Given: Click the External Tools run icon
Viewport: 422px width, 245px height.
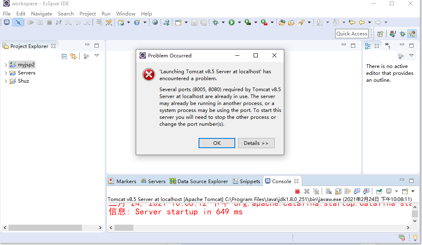Looking at the screenshot, I should [x=264, y=22].
